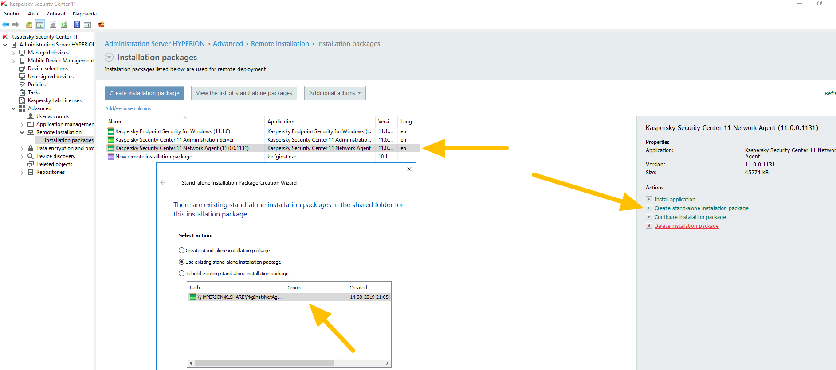
Task: Click the Delete installation package link
Action: coord(687,226)
